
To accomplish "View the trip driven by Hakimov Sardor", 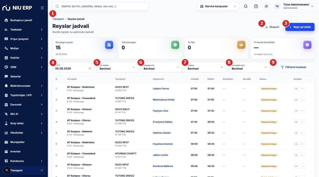I will pos(296,133).
